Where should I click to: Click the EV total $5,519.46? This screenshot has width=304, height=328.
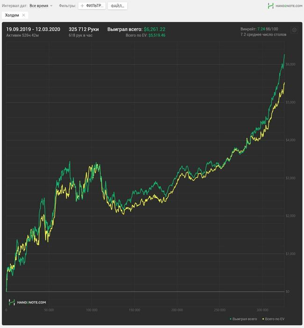coord(157,35)
